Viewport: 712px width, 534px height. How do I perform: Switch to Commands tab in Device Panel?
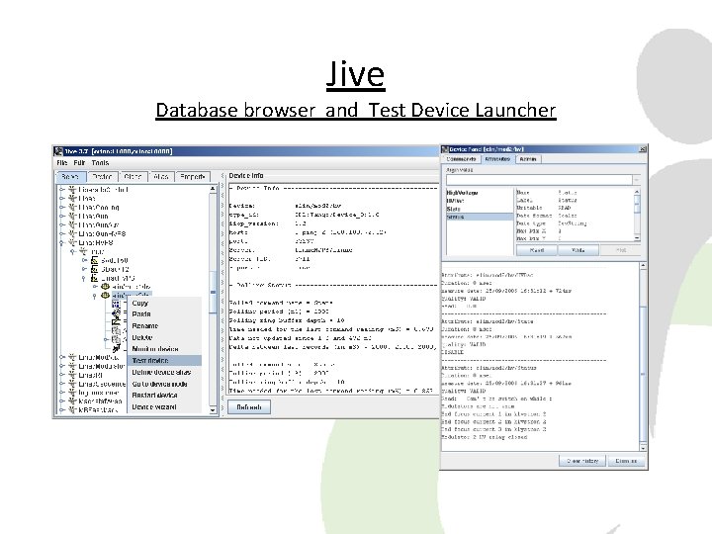[x=461, y=159]
